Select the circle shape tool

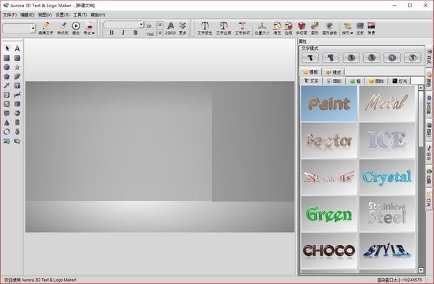(7, 67)
